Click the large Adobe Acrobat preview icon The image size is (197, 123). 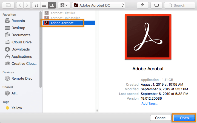[148, 37]
